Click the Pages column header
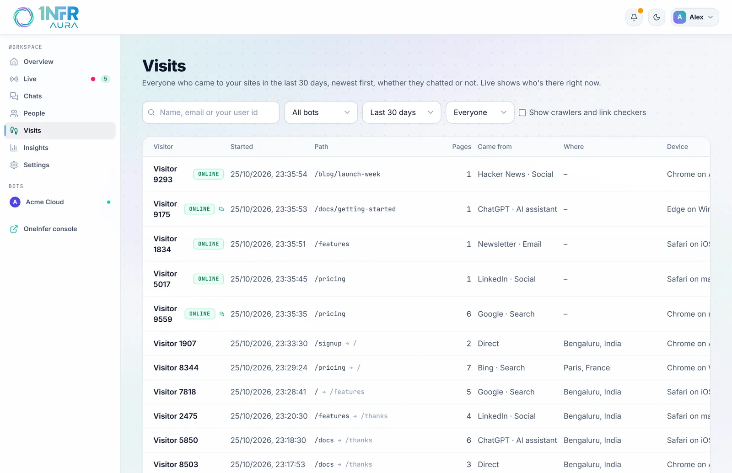 click(462, 147)
